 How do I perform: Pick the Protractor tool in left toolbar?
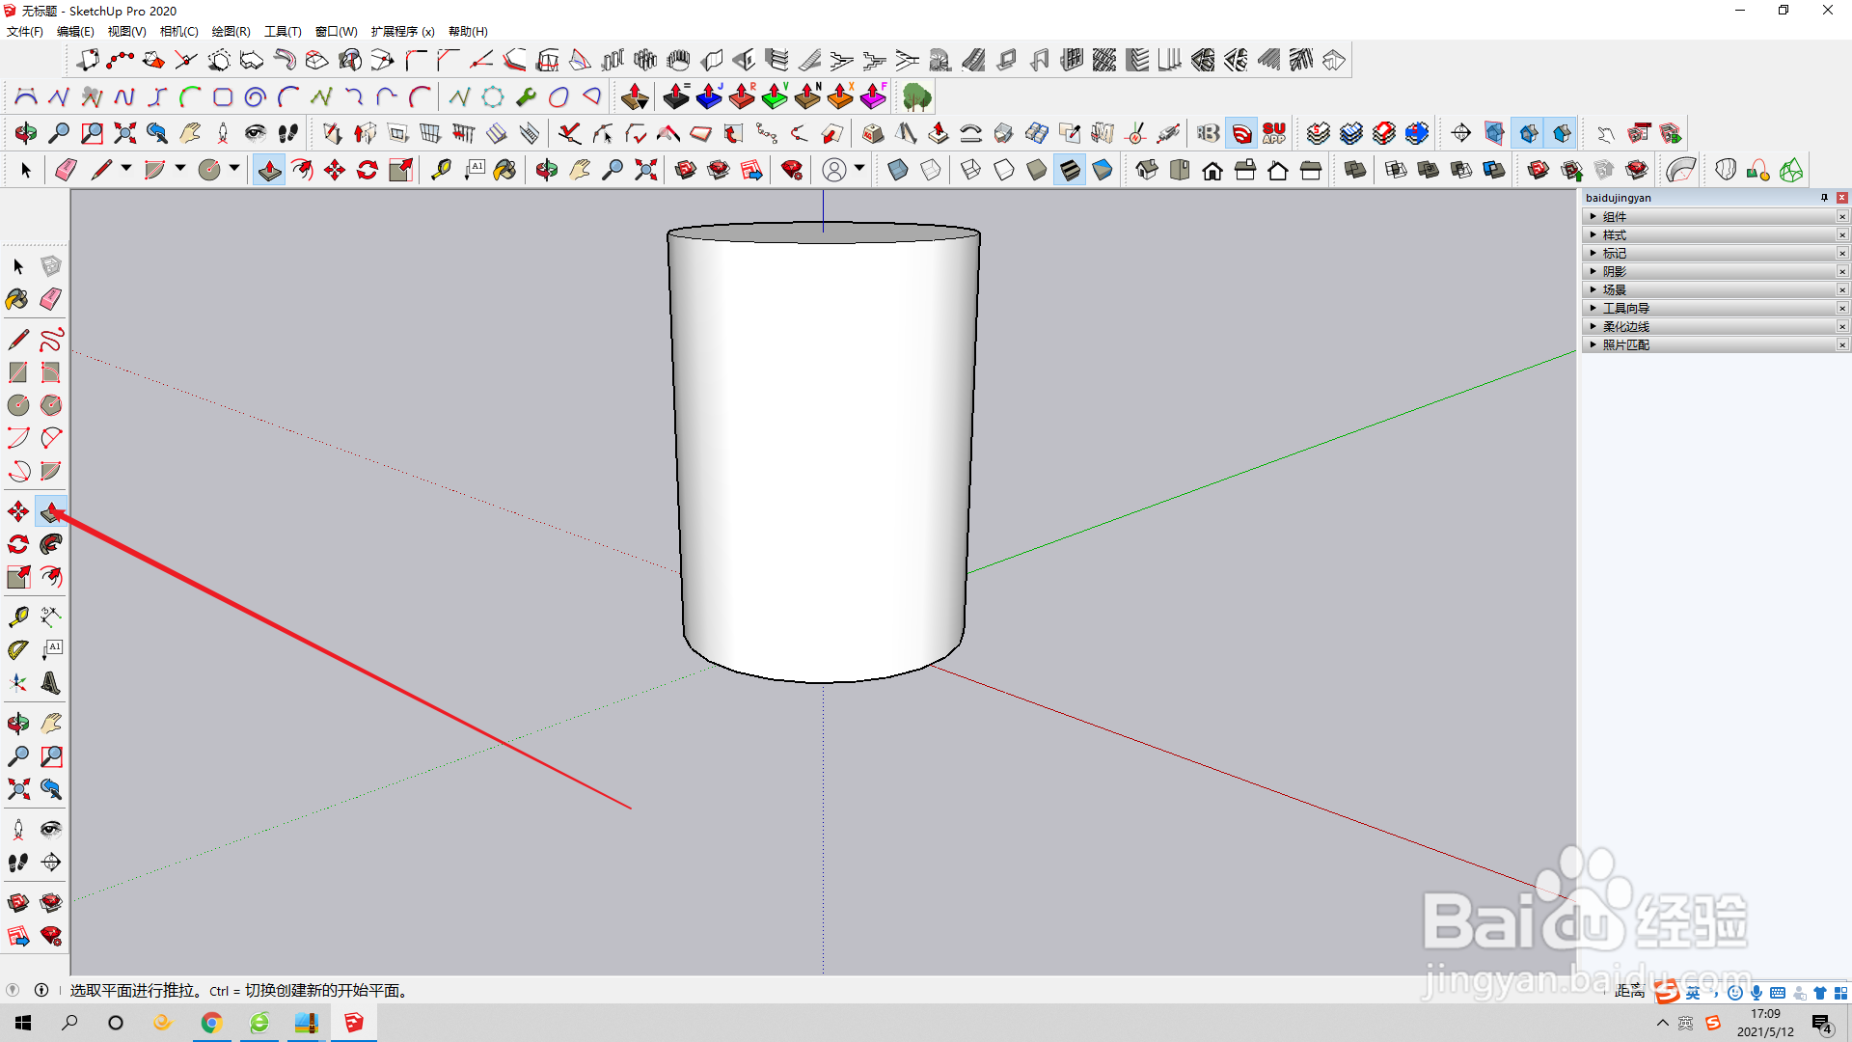coord(18,650)
